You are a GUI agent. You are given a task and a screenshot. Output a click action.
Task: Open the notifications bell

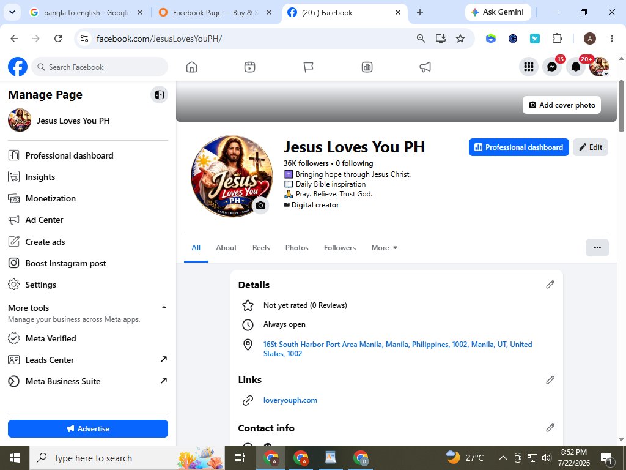[576, 67]
